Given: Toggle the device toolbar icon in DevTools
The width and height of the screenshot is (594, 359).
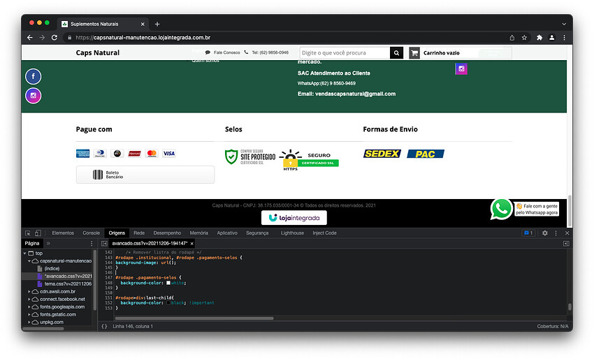Looking at the screenshot, I should pos(38,233).
